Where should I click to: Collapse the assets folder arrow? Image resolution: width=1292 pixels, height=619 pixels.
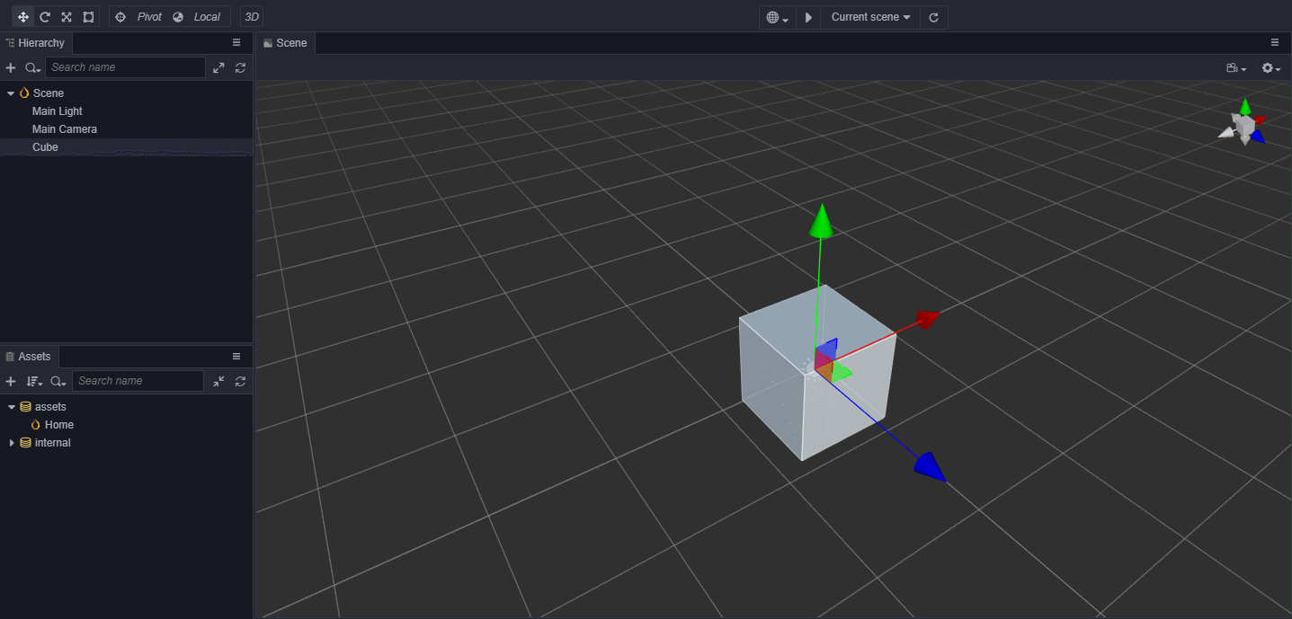(12, 407)
